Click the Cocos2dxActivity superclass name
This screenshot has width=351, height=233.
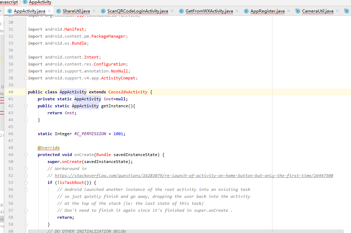[x=128, y=92]
